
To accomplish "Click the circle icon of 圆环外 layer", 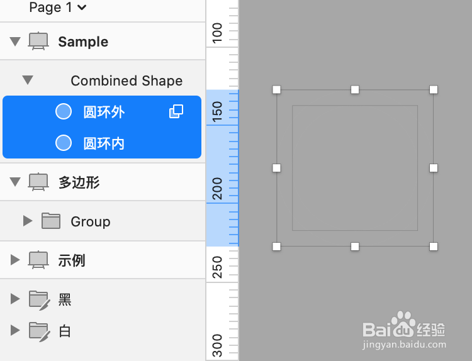I will 64,111.
